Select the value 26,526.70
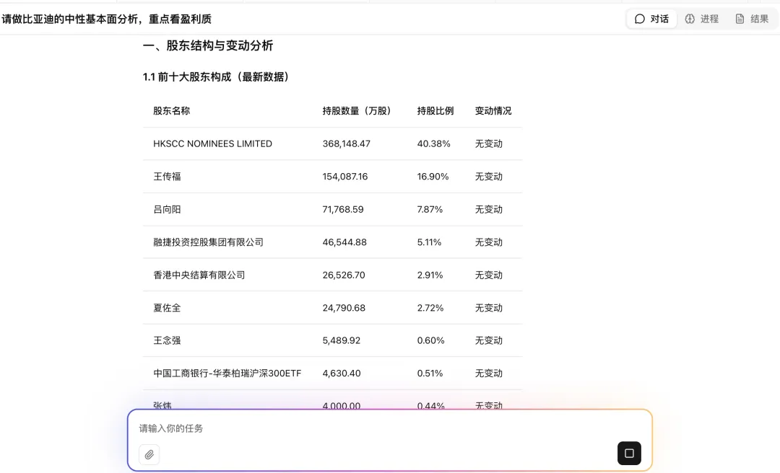780x473 pixels. click(x=344, y=275)
